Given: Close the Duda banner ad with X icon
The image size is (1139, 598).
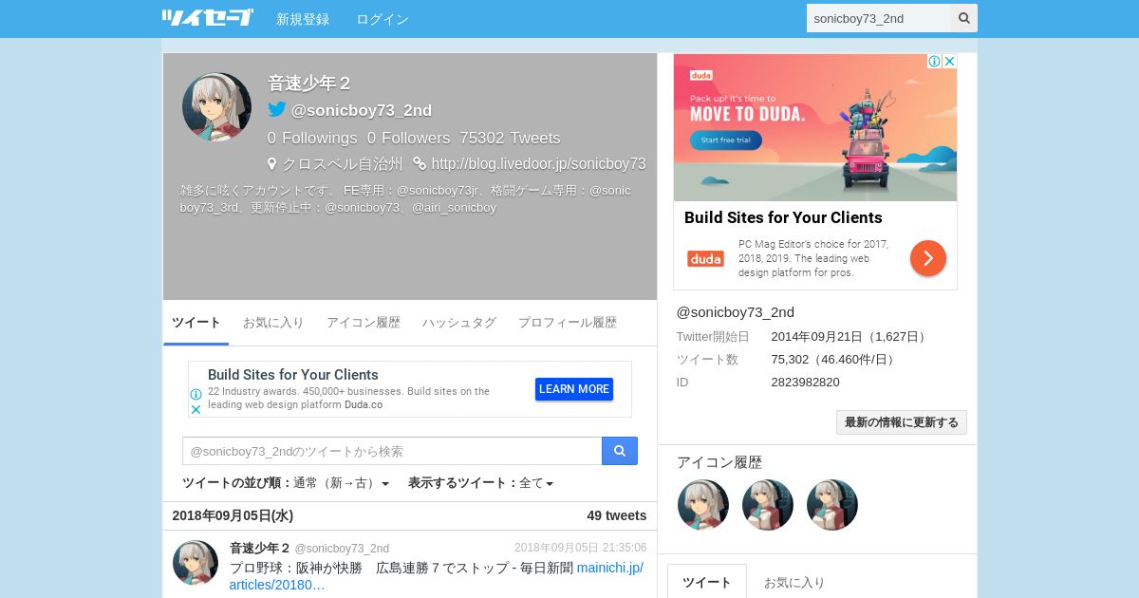Looking at the screenshot, I should [x=949, y=61].
